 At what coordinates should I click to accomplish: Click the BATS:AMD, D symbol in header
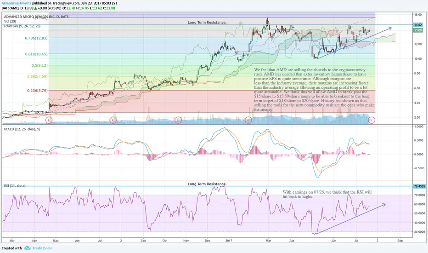12,8
